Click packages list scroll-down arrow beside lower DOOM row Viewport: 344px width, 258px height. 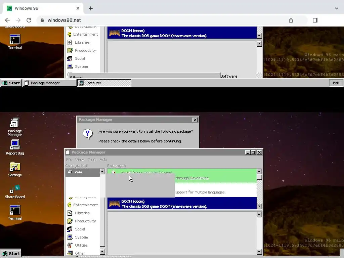click(x=259, y=206)
